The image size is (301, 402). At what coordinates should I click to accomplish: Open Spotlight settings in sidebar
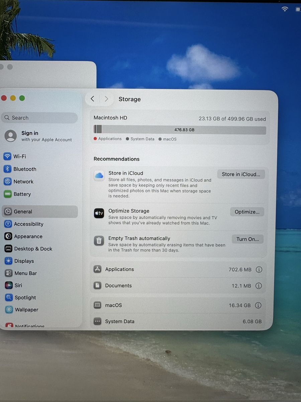(x=25, y=297)
